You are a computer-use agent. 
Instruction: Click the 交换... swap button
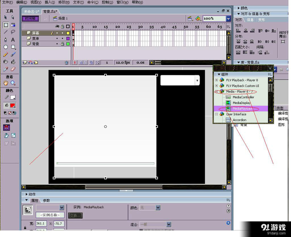pos(75,216)
